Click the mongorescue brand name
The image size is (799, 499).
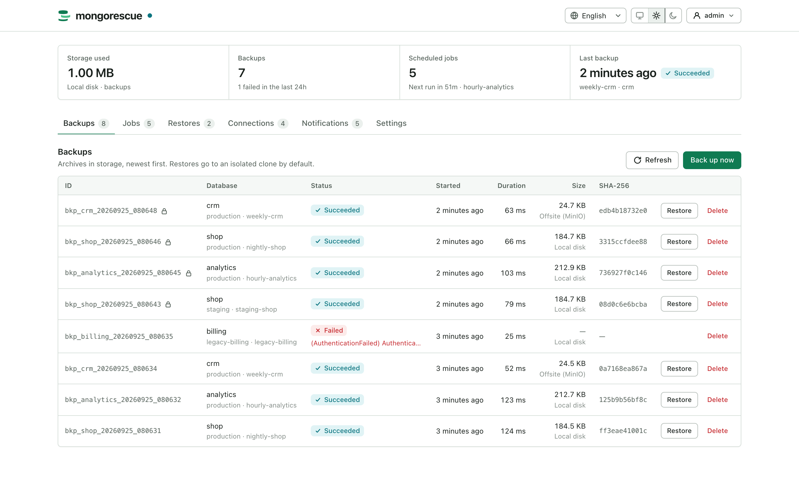pyautogui.click(x=109, y=16)
